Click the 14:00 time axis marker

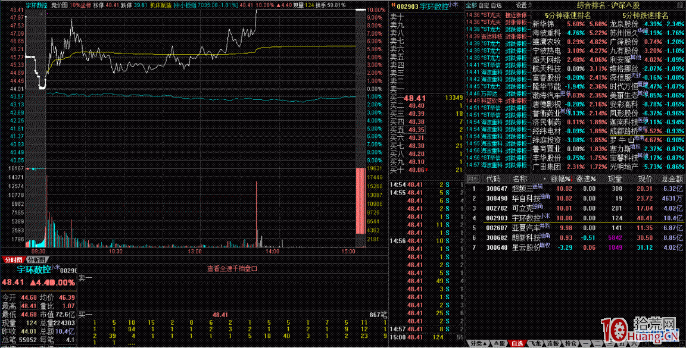(272, 252)
